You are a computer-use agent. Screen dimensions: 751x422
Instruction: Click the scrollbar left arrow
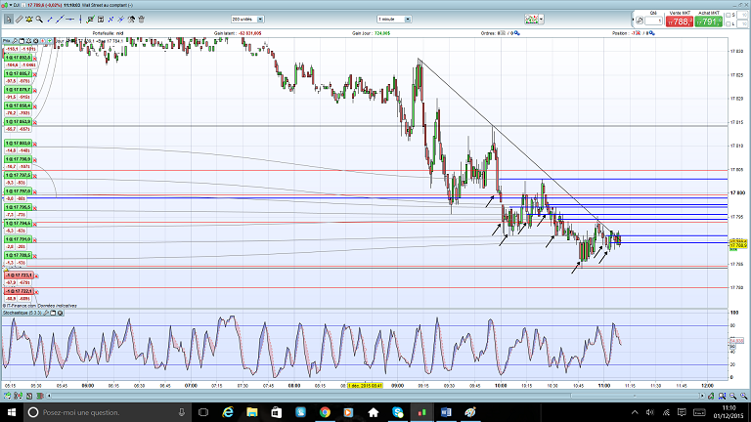49,397
